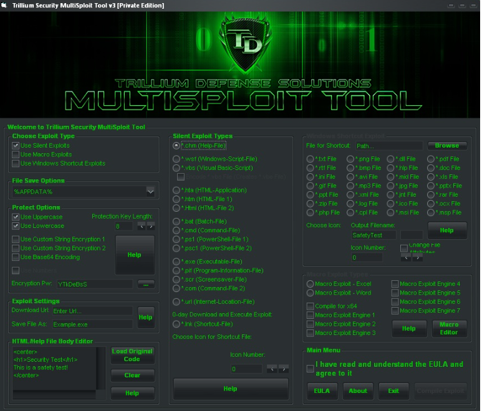Screen dimensions: 482x411
Task: Click the left arrow below Change File Attributes
Action: 406,258
